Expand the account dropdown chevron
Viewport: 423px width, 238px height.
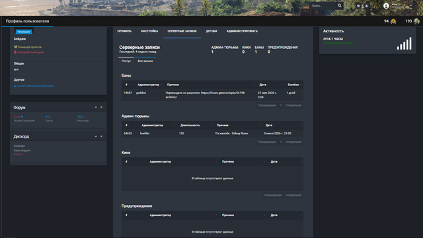tap(410, 6)
